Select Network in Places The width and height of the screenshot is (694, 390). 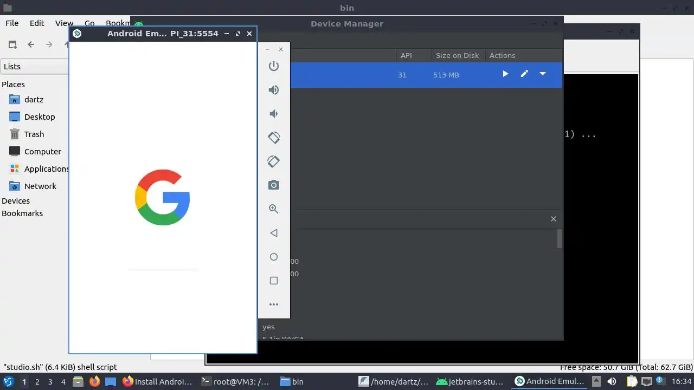pos(40,186)
